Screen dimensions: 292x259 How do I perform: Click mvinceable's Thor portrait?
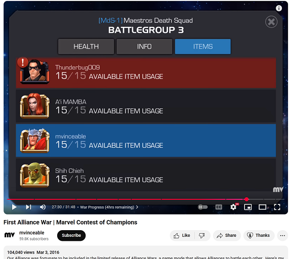[x=35, y=140]
